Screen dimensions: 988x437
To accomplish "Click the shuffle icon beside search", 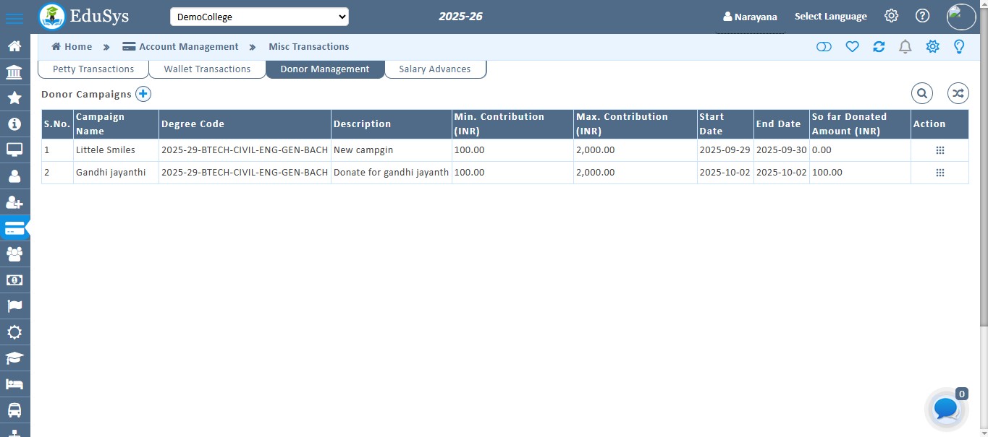I will pyautogui.click(x=958, y=93).
